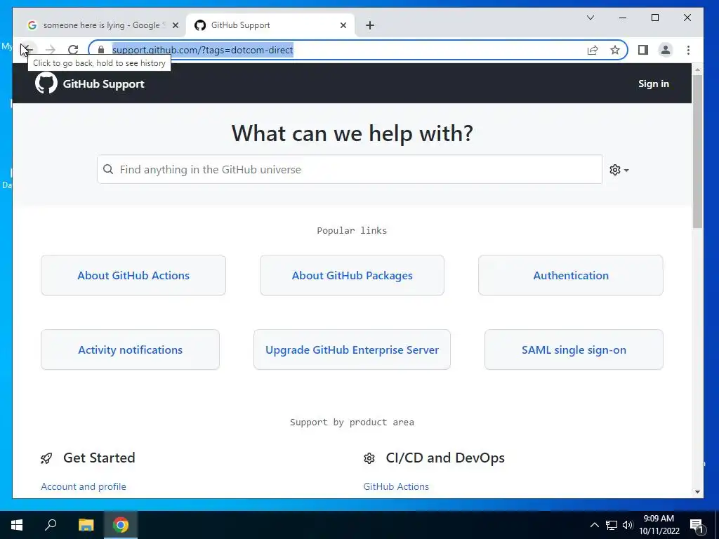Switch to 'someone here is lying' Google tab

click(101, 25)
